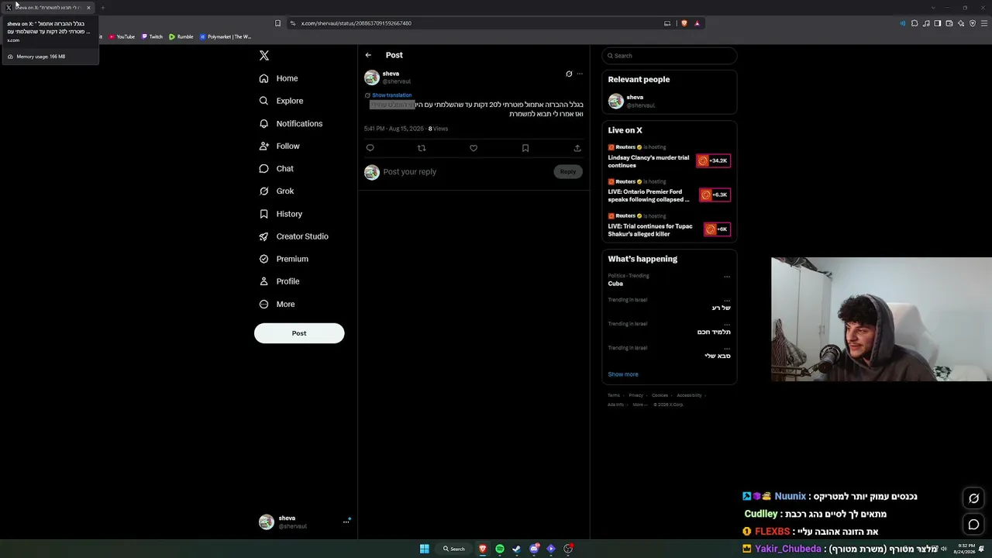Click the taskbar clock showing 9:32 PM

(966, 549)
